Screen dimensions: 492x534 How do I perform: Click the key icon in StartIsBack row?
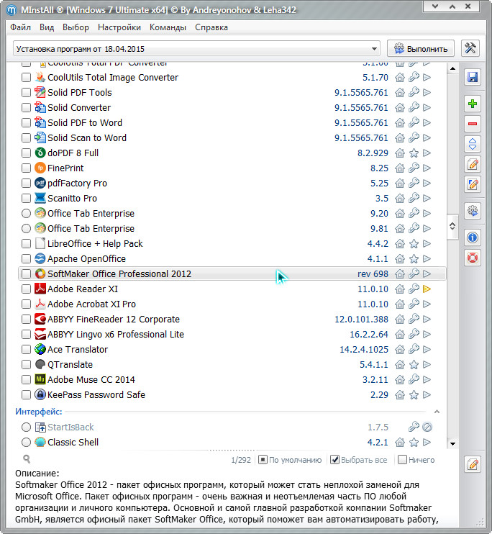(414, 427)
